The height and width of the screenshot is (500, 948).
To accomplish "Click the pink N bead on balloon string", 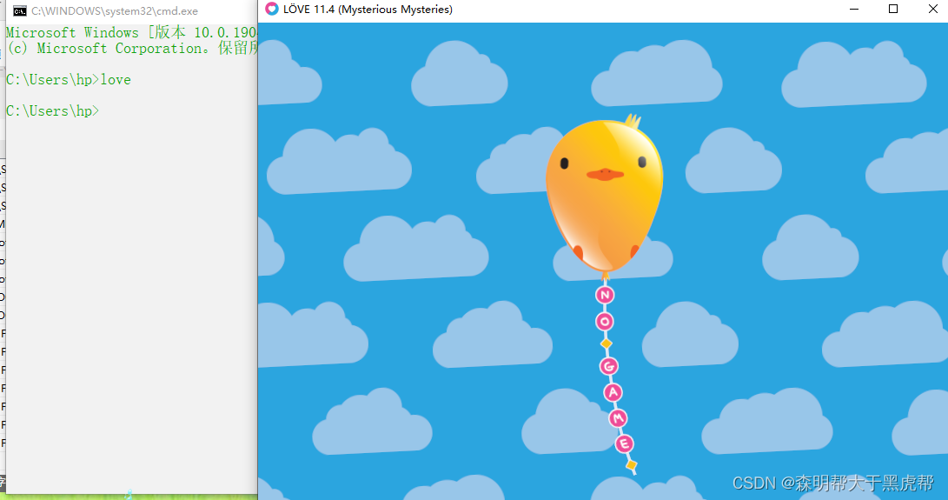I will point(605,295).
